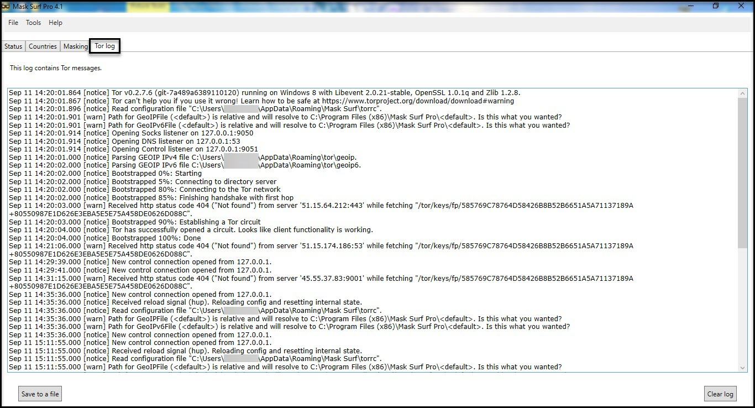Click the 'This log contains Tor messages.' label
755x408 pixels.
coord(56,68)
